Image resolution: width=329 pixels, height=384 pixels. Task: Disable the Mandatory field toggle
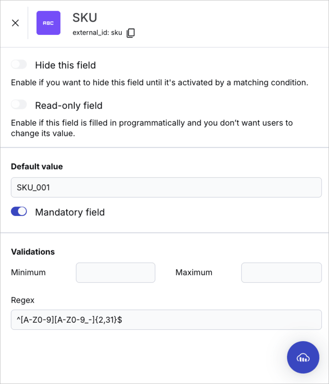pos(19,211)
